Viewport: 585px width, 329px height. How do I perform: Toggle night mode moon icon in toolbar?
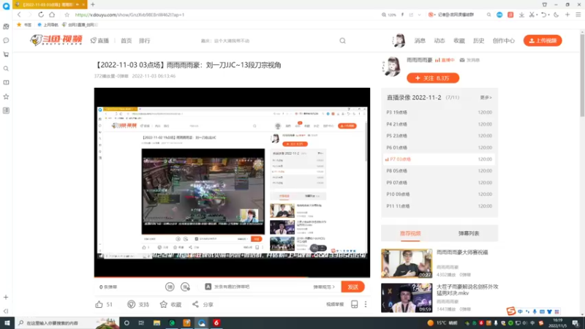[x=556, y=15]
